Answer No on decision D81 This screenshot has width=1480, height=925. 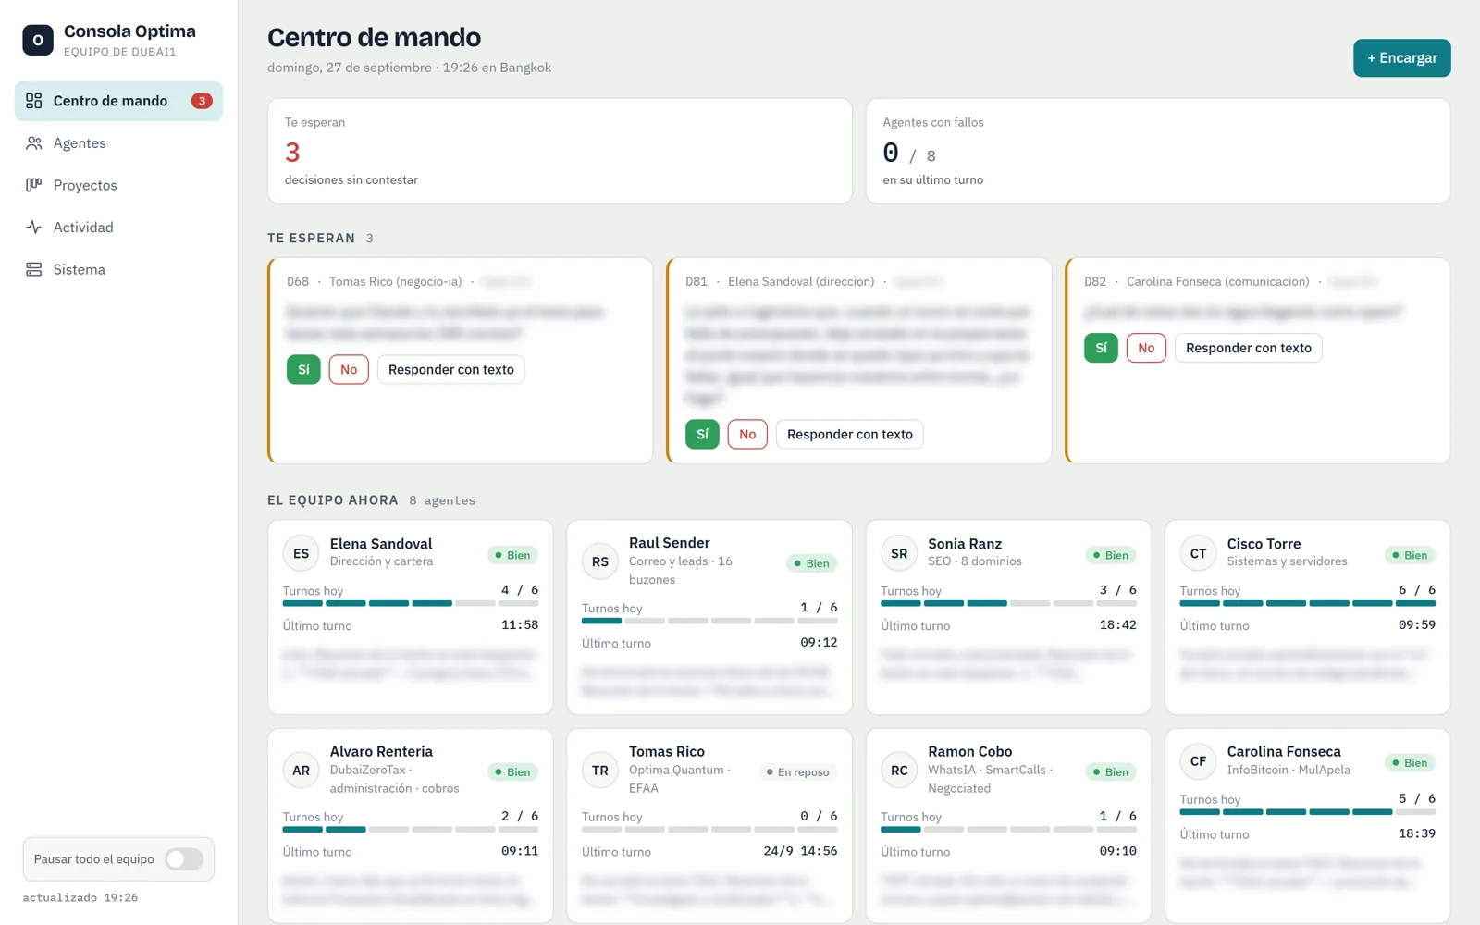pyautogui.click(x=747, y=434)
